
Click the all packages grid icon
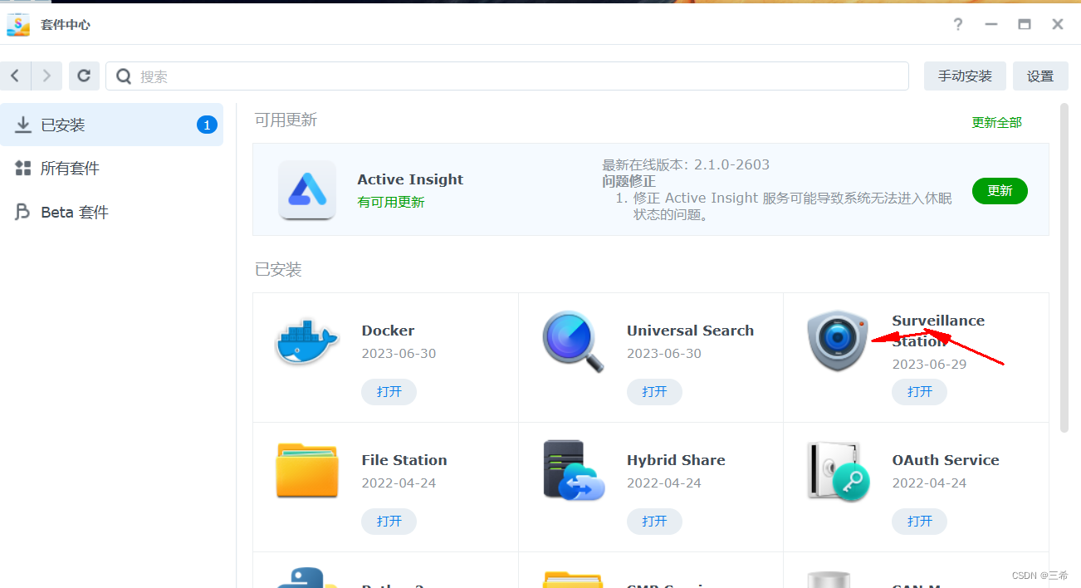(x=23, y=169)
